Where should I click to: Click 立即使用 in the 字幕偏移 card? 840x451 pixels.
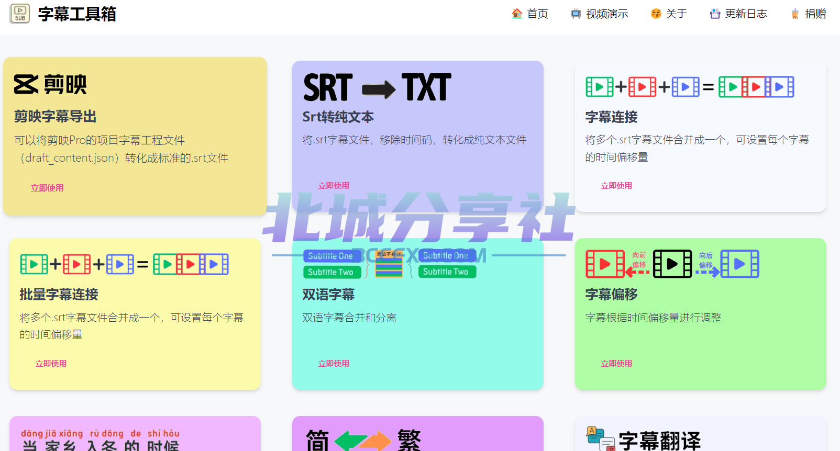pos(616,364)
